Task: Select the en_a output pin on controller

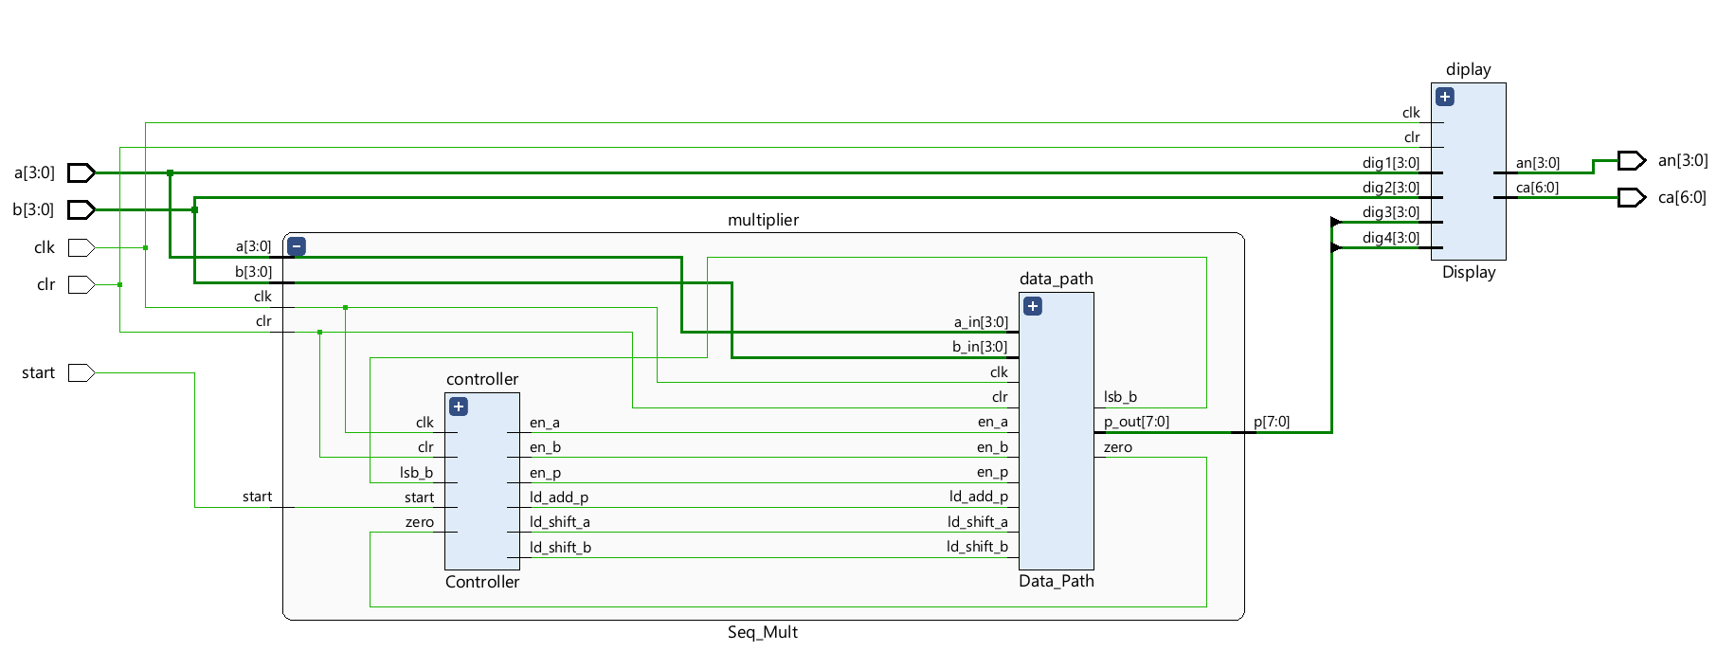Action: point(544,423)
